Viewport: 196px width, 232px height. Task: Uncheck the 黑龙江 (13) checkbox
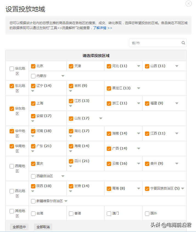109,88
